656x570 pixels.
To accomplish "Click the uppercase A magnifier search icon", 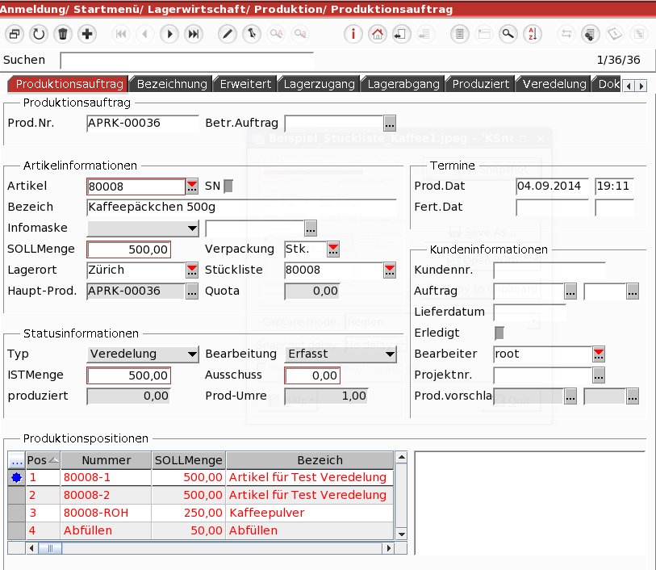I will pyautogui.click(x=276, y=34).
